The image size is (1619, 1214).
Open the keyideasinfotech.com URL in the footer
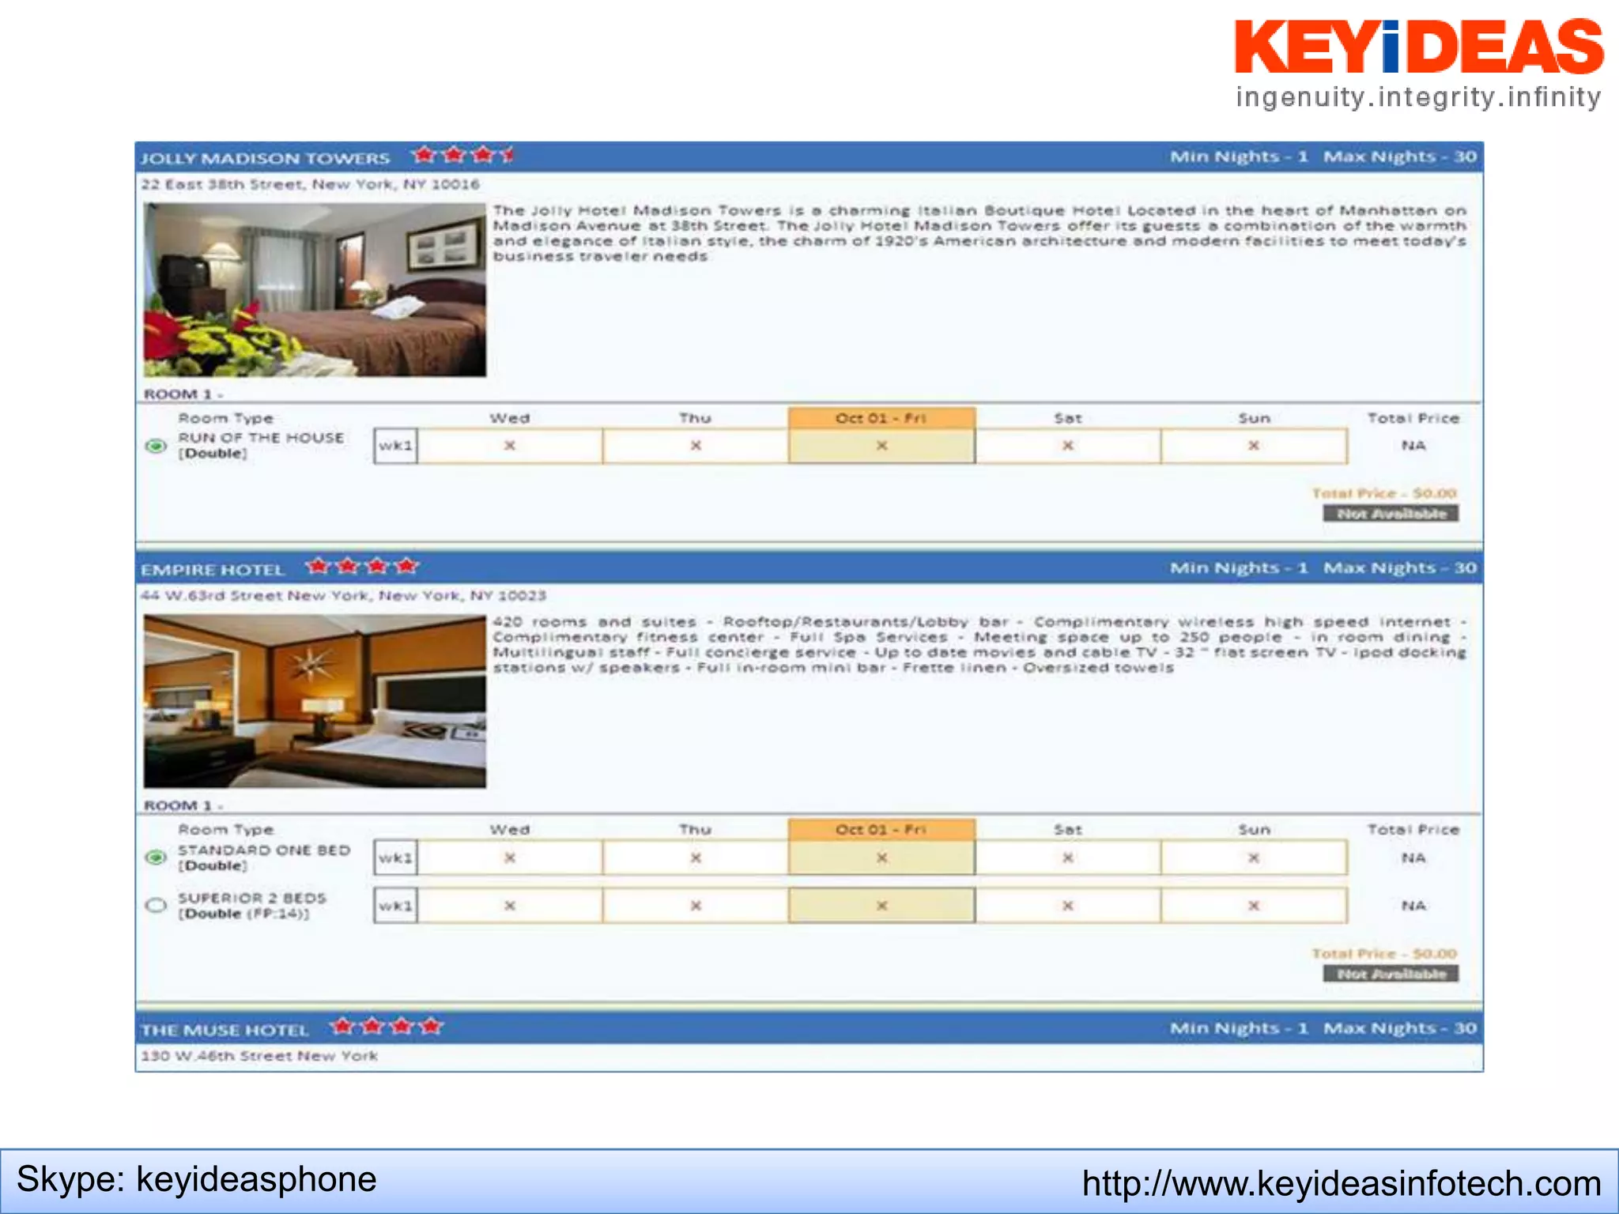[1342, 1183]
